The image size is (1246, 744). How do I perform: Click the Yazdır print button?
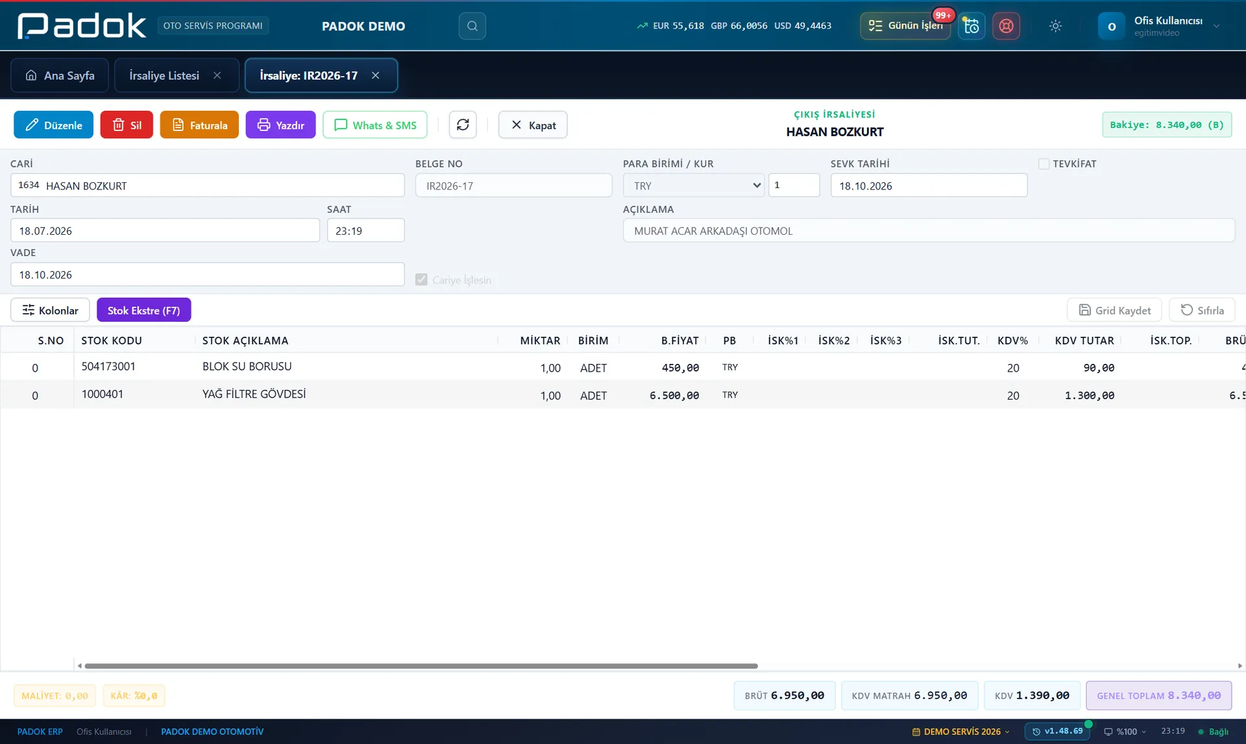click(280, 125)
